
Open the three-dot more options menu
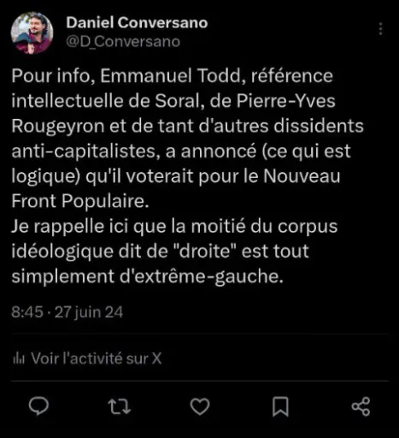(x=380, y=29)
